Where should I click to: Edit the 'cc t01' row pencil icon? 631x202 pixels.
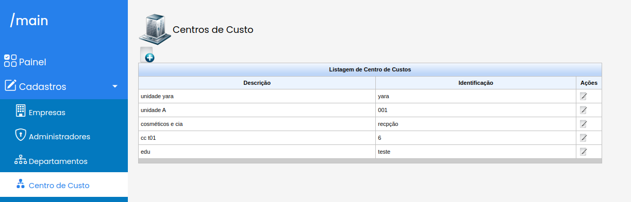[x=584, y=138]
